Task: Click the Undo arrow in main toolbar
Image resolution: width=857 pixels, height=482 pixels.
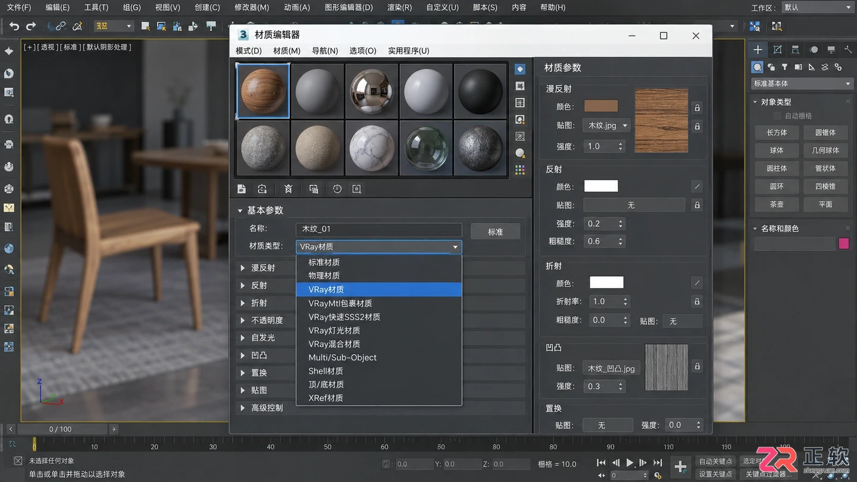Action: tap(14, 26)
